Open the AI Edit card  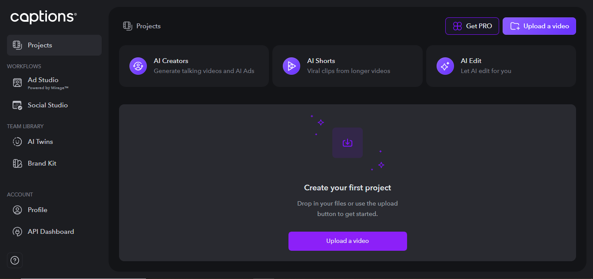pos(501,66)
